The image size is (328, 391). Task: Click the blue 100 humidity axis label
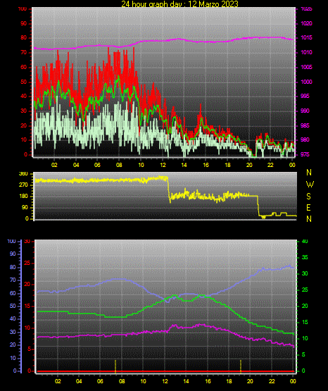click(x=11, y=242)
